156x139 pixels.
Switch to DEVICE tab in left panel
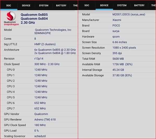point(26,5)
